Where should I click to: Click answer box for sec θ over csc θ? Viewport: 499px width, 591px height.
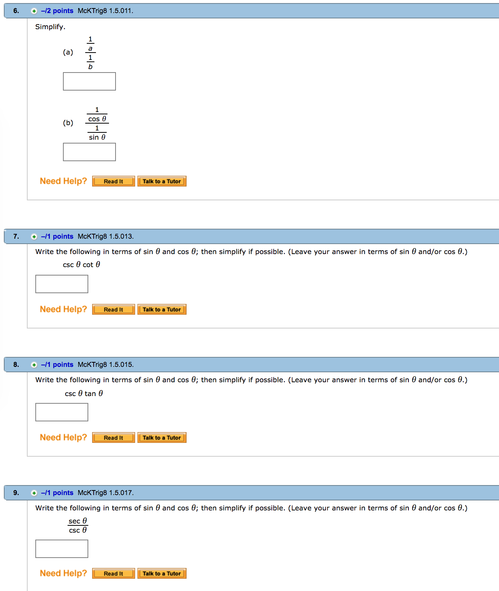tap(62, 549)
